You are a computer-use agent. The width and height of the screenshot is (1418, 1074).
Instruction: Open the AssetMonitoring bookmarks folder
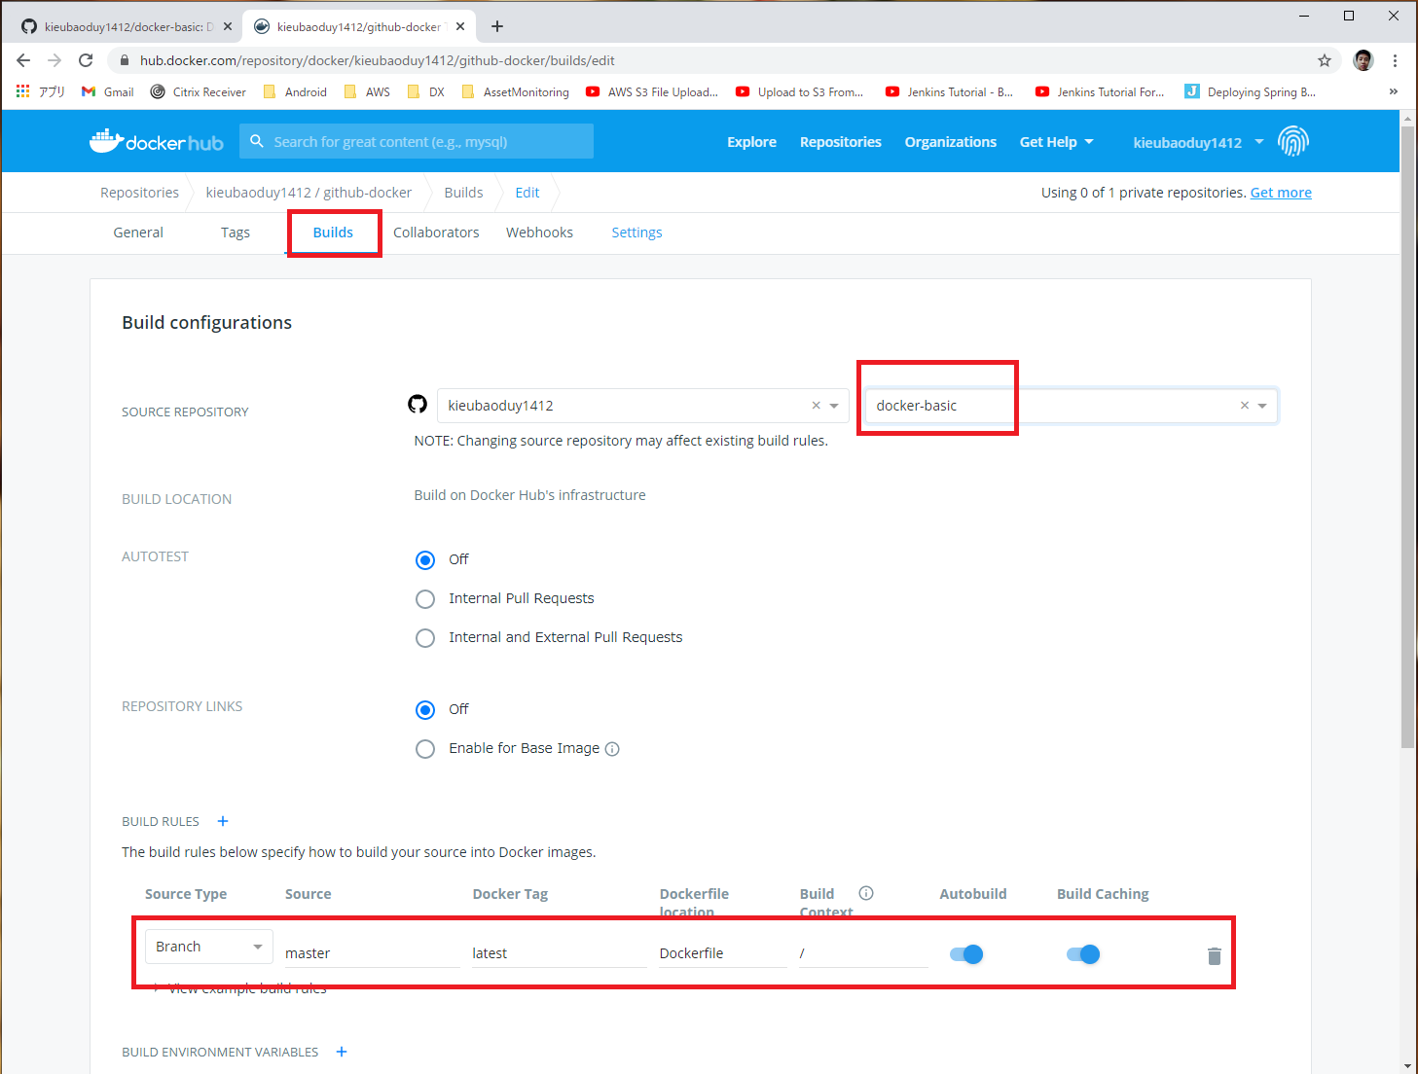click(x=516, y=92)
